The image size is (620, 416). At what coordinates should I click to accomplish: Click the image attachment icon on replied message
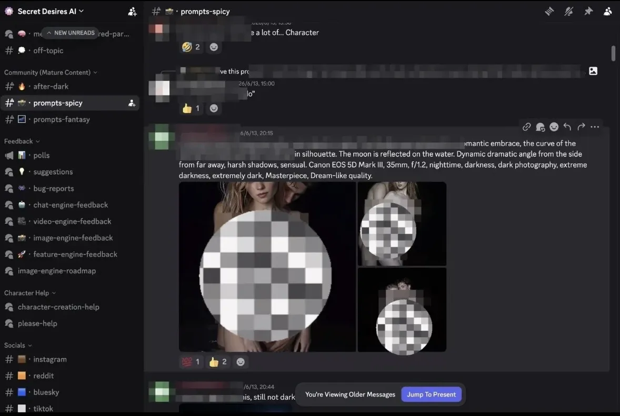tap(593, 71)
